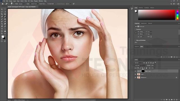
Task: Collapse the Align and Distribute section
Action: click(135, 40)
